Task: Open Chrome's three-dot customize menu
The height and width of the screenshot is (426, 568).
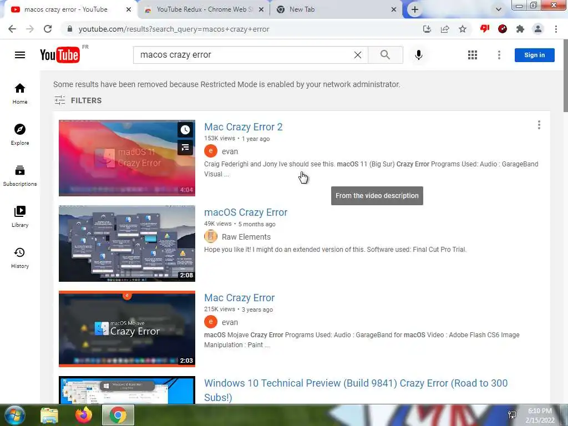Action: (x=556, y=29)
